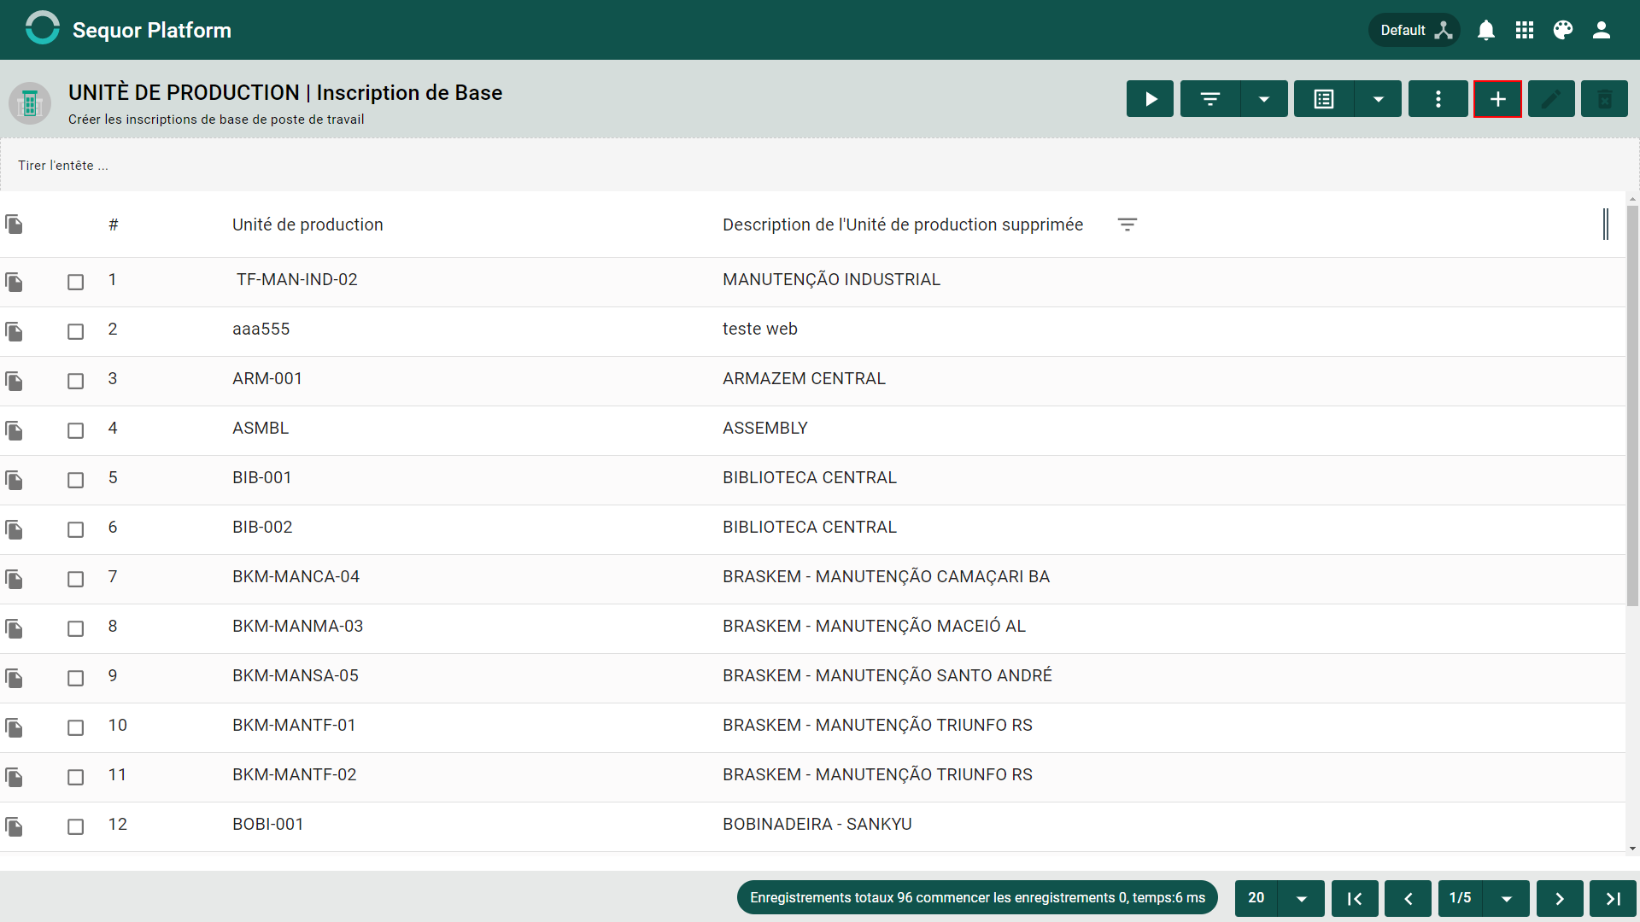Select the ARMAZEM CENTRAL description cell
Image resolution: width=1640 pixels, height=922 pixels.
(804, 379)
